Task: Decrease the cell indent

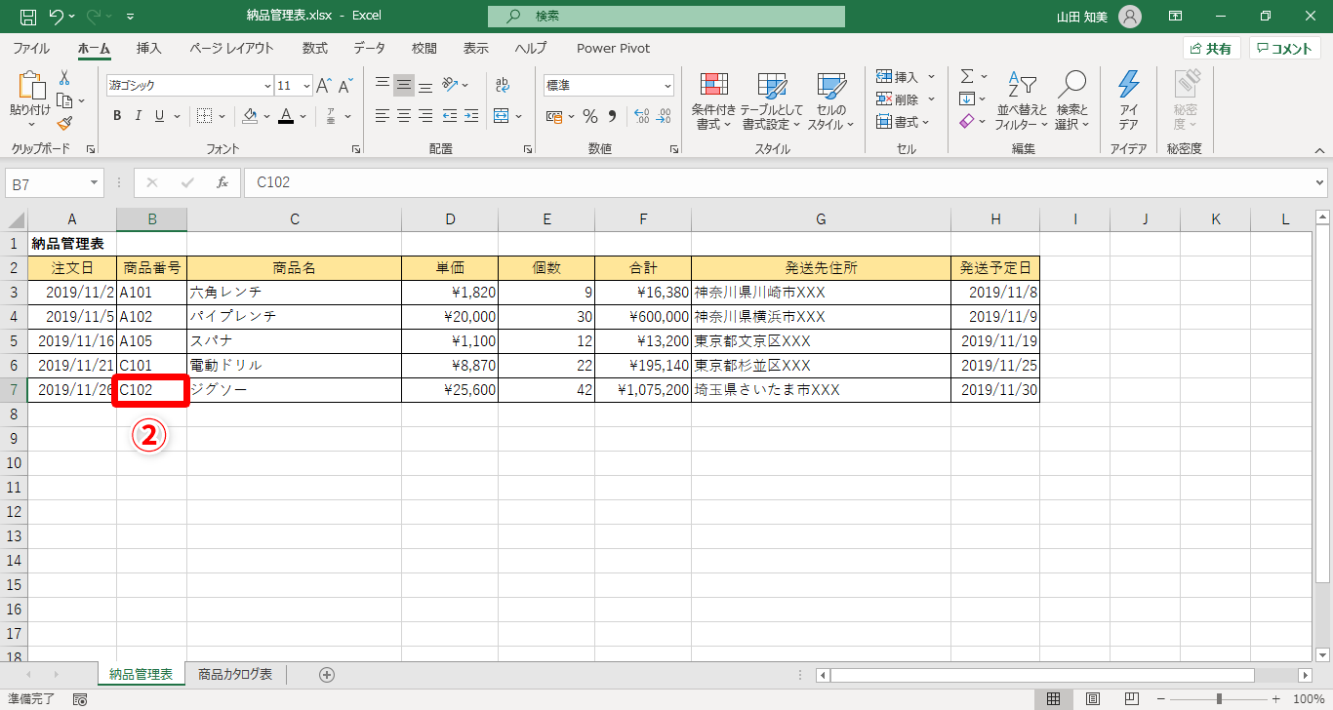Action: pyautogui.click(x=450, y=116)
